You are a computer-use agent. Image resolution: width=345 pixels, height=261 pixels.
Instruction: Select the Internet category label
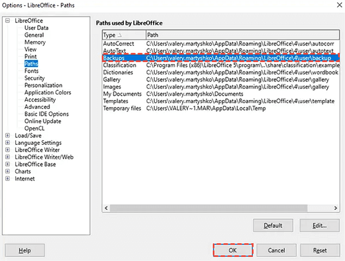coord(25,179)
